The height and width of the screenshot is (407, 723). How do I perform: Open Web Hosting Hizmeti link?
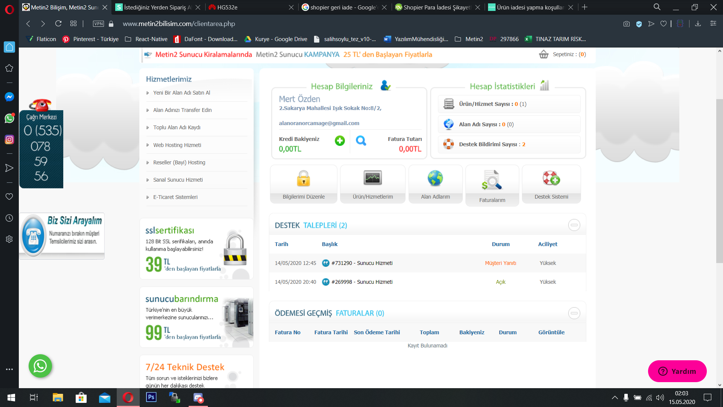177,145
